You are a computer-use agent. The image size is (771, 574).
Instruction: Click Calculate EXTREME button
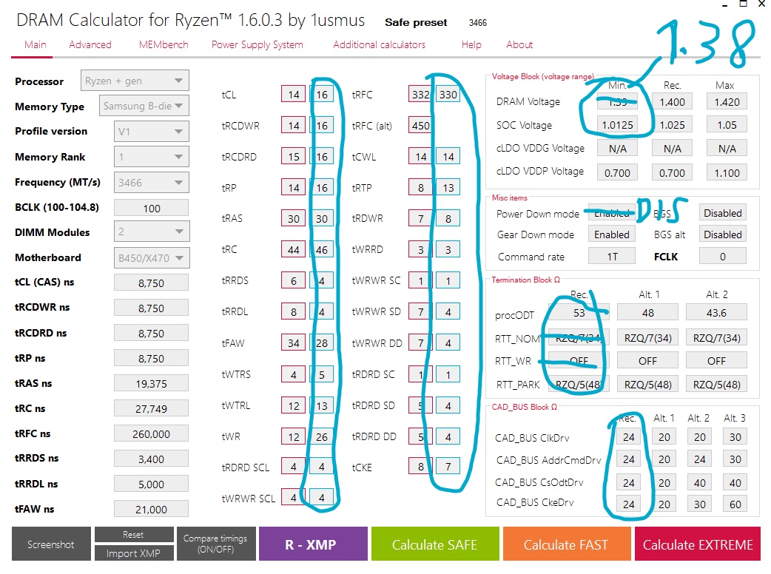click(x=698, y=544)
